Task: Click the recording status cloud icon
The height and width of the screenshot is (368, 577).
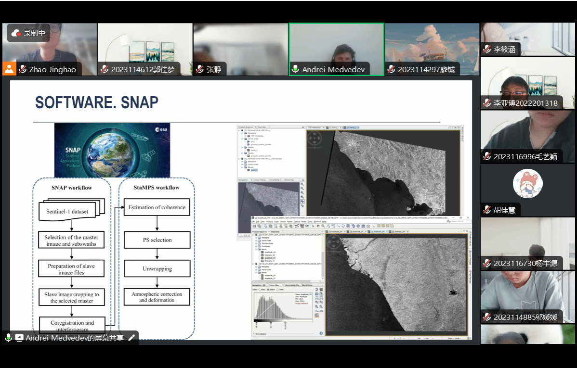Action: click(x=16, y=33)
